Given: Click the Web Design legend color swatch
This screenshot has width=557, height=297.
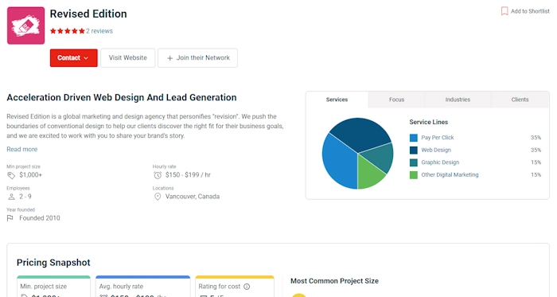Looking at the screenshot, I should (x=414, y=150).
